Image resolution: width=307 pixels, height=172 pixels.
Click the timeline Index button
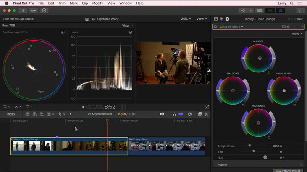tap(11, 114)
